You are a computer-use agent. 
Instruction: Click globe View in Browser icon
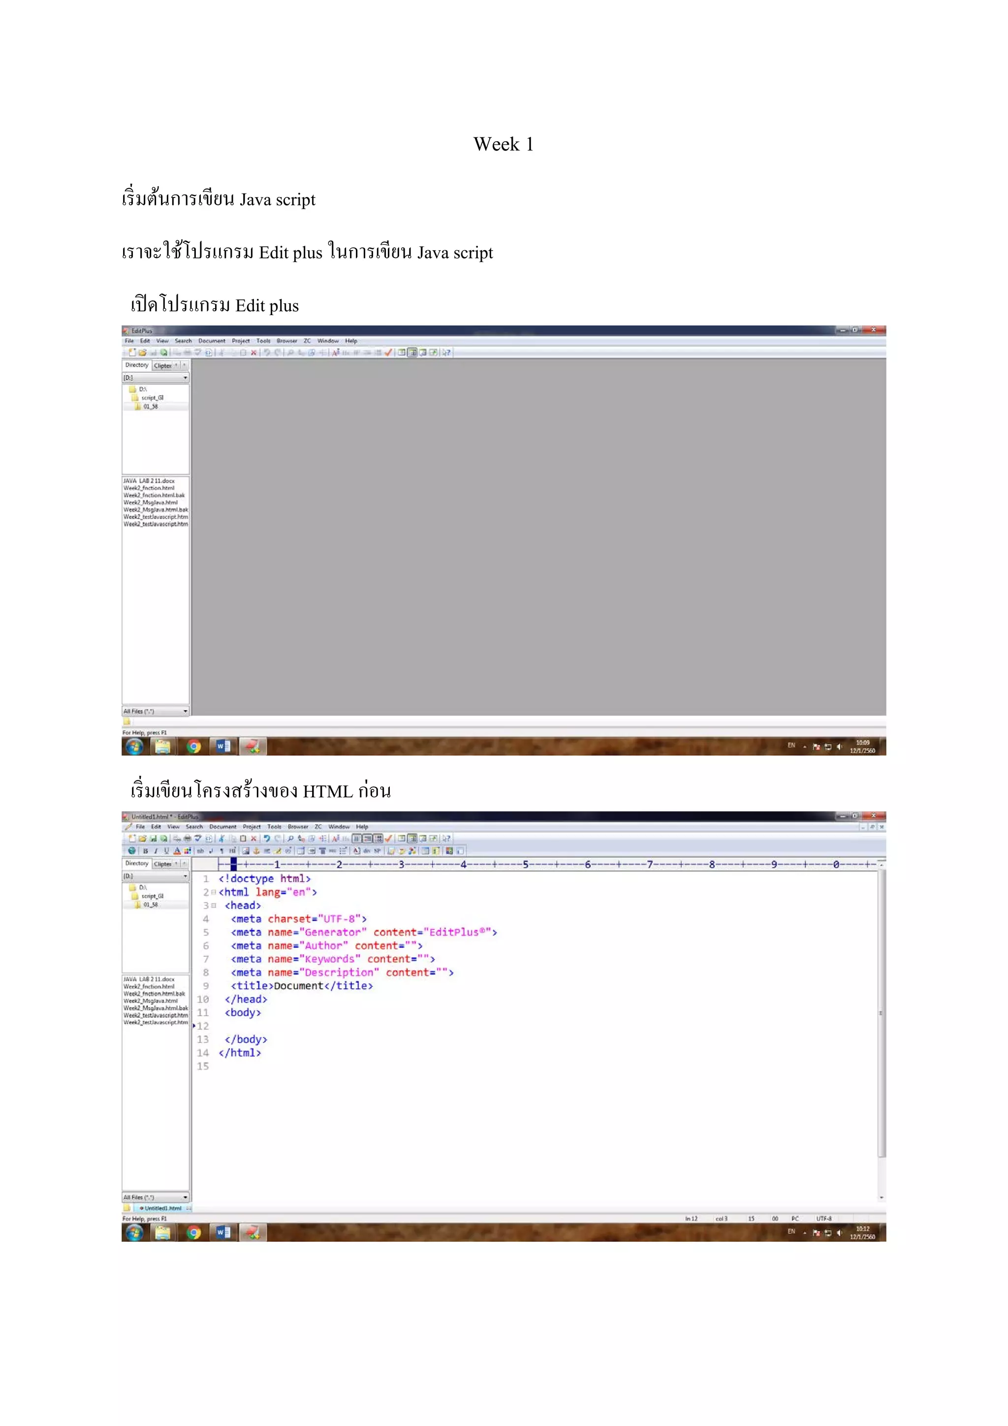[131, 851]
